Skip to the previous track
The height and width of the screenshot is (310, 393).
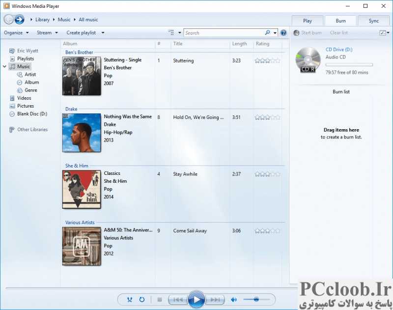[178, 300]
